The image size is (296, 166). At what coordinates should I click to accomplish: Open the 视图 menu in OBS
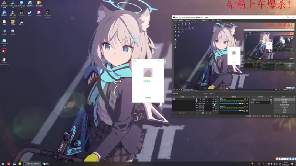[x=188, y=20]
